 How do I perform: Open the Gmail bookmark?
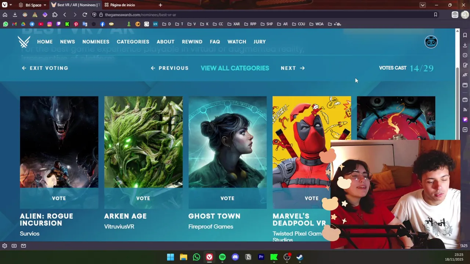pos(14,24)
